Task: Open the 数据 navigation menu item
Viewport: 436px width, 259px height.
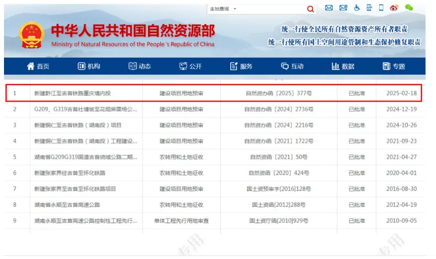Action: click(343, 66)
